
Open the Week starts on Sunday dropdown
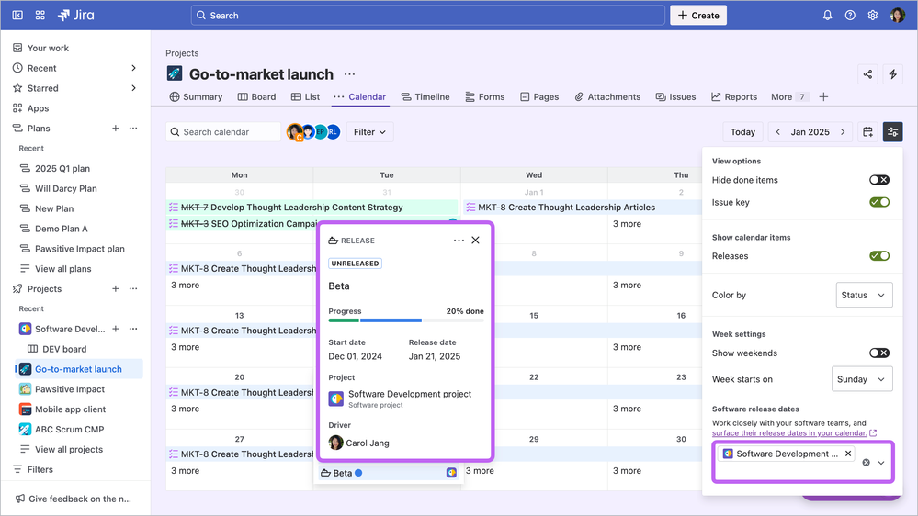tap(862, 379)
